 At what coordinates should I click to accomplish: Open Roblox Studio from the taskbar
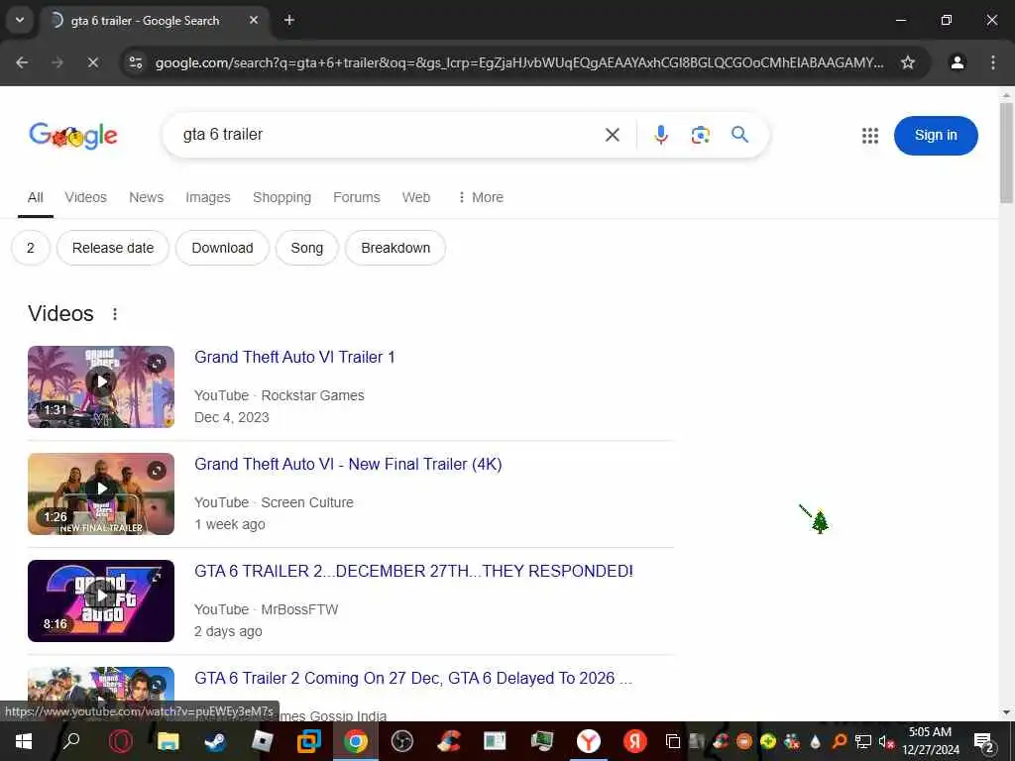coord(262,741)
